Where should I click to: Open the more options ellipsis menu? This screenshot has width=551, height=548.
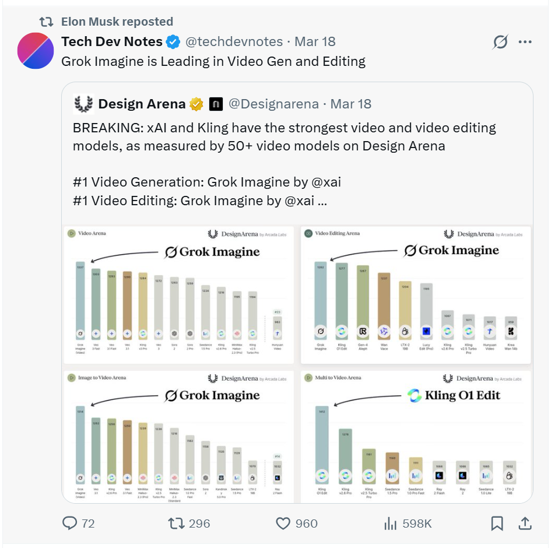click(x=525, y=41)
